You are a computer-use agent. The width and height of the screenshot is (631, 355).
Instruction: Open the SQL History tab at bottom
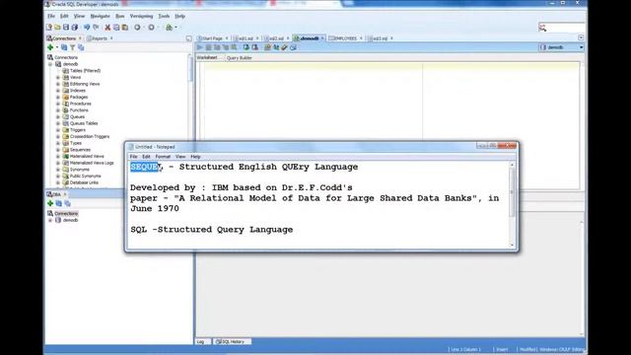coord(233,342)
